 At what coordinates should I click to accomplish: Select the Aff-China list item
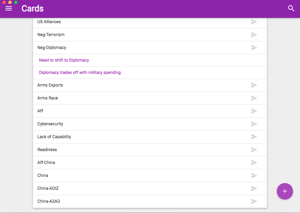tap(150, 163)
